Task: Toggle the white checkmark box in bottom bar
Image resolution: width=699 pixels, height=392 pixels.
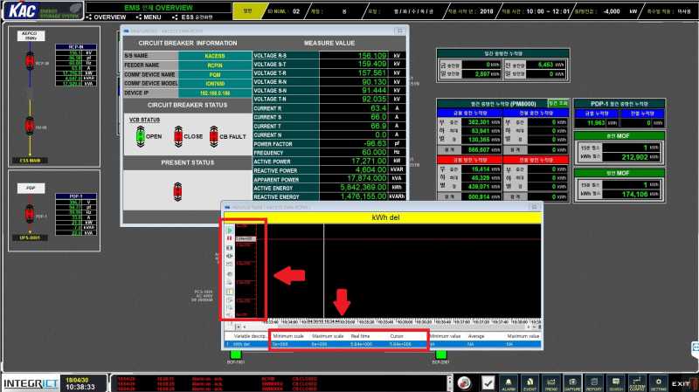Action: 488,383
